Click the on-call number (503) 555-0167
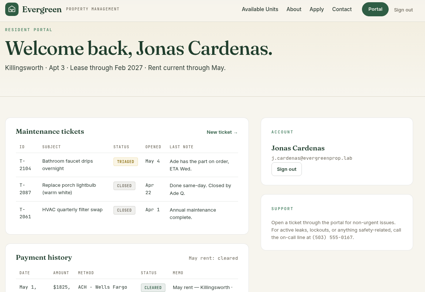 point(333,238)
